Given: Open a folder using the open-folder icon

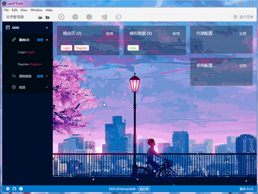Looking at the screenshot, I should [x=40, y=17].
